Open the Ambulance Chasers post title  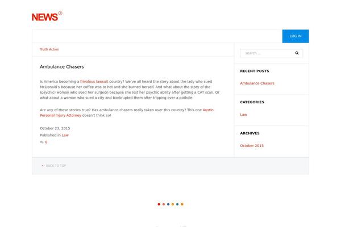pos(62,67)
